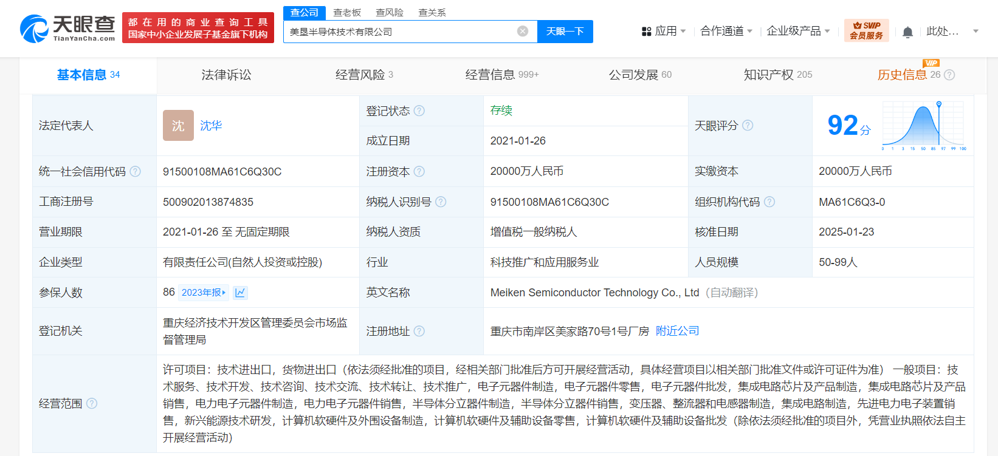Clear the search box with X icon

[523, 32]
